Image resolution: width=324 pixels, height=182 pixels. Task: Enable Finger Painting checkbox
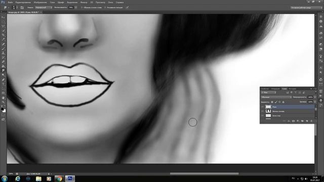pos(105,8)
